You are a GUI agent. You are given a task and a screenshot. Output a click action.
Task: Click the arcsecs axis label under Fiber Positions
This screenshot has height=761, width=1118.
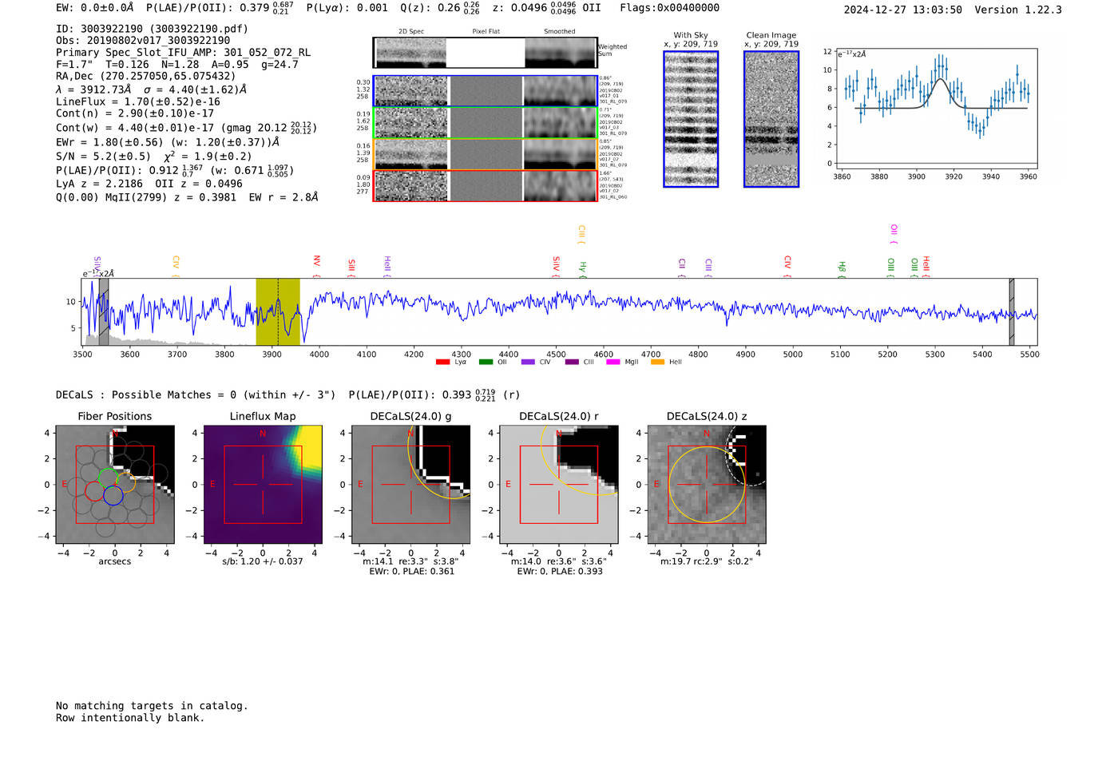(x=115, y=561)
